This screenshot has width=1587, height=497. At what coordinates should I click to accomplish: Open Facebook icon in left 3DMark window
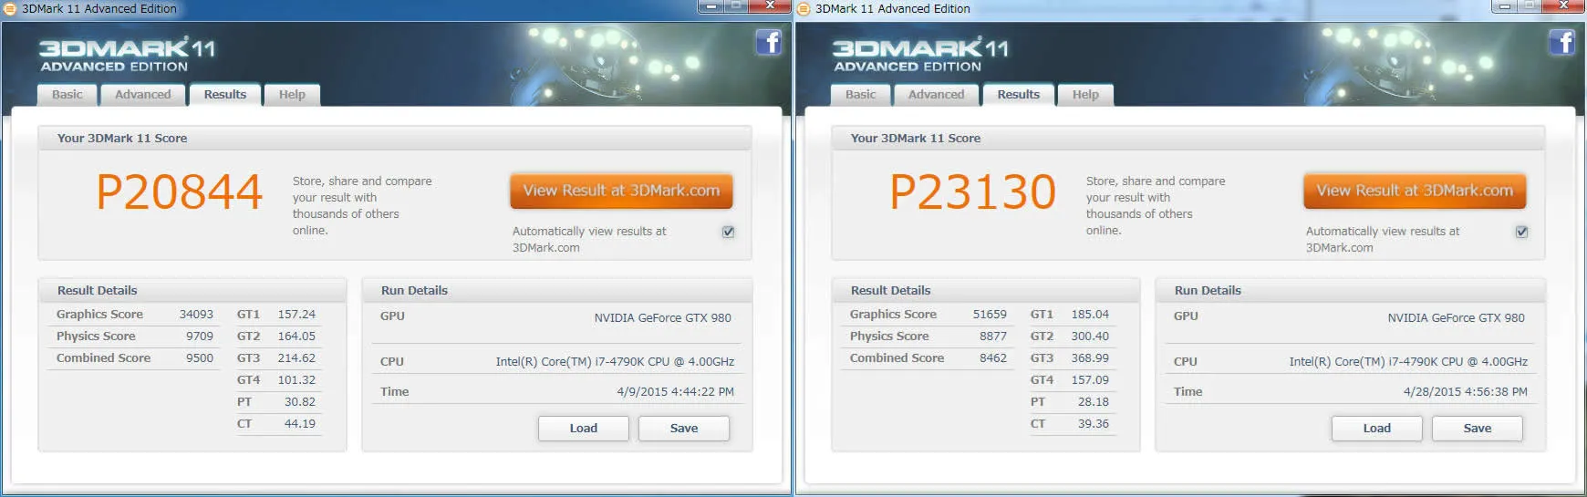tap(769, 42)
